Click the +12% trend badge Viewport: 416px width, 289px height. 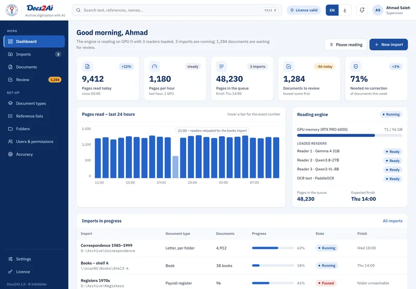(126, 67)
